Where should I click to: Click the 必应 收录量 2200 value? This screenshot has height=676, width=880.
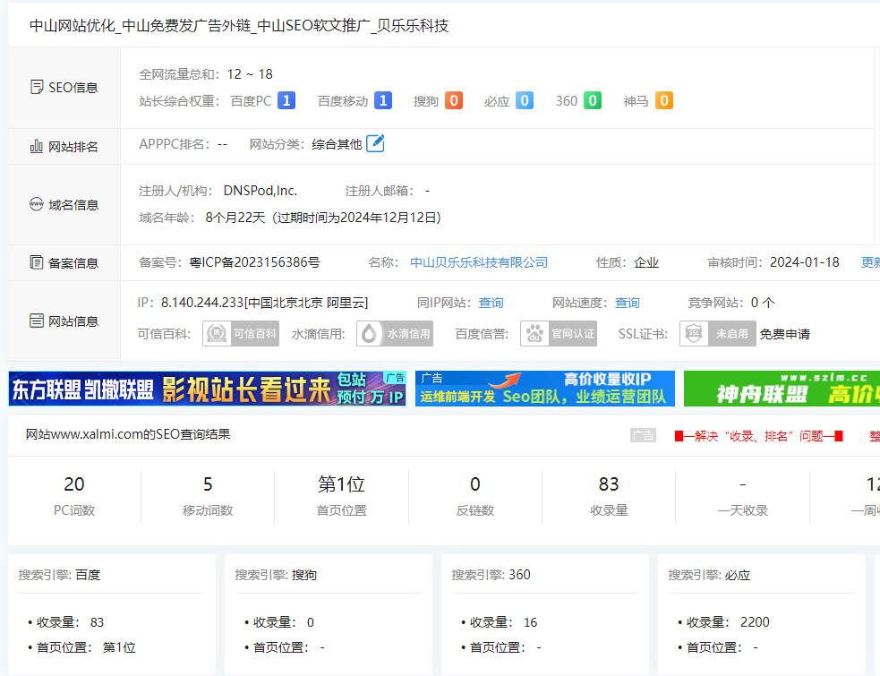pyautogui.click(x=755, y=622)
